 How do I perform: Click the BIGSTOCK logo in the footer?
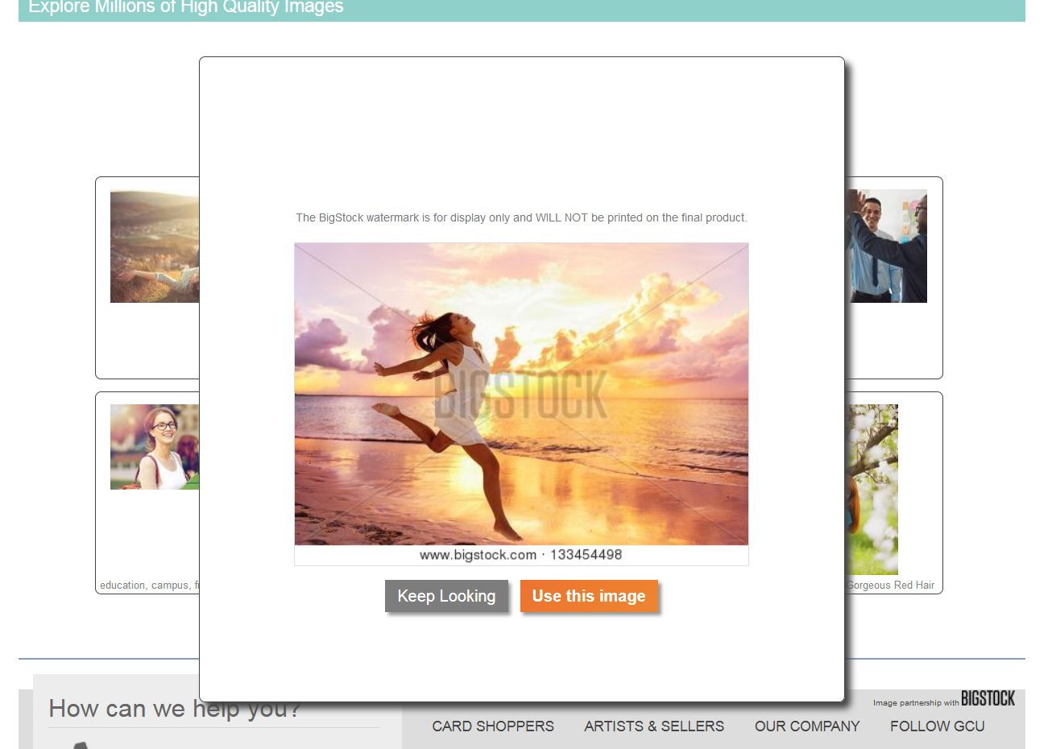[x=987, y=698]
